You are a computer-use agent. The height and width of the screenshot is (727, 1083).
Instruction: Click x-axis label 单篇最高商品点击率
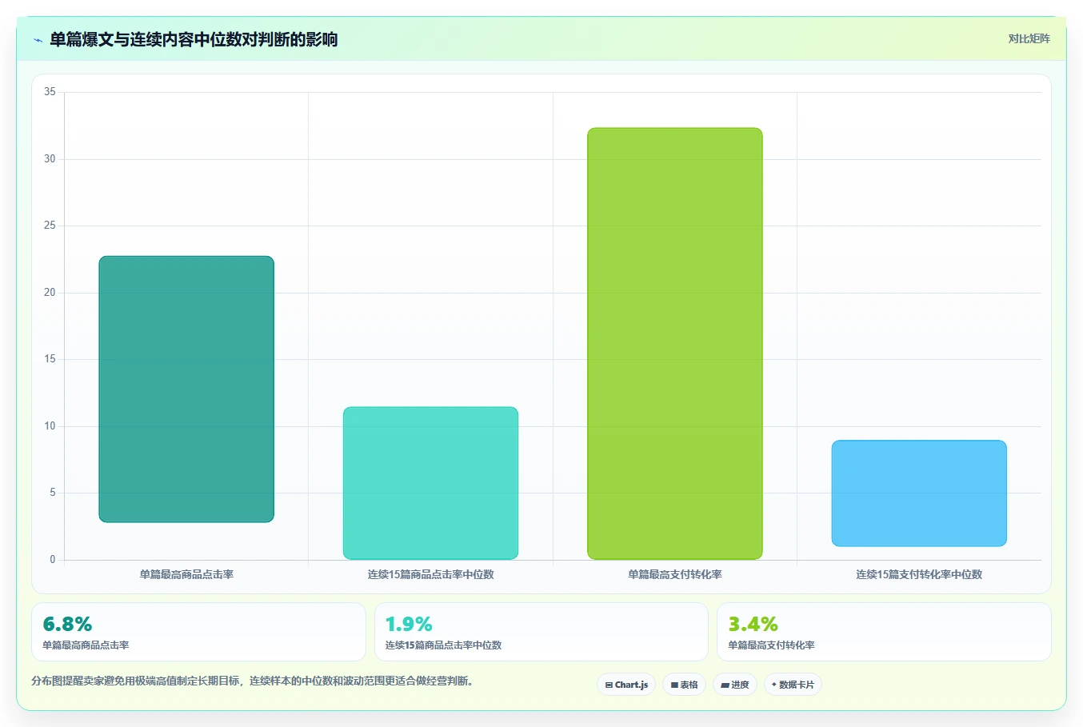click(x=186, y=574)
